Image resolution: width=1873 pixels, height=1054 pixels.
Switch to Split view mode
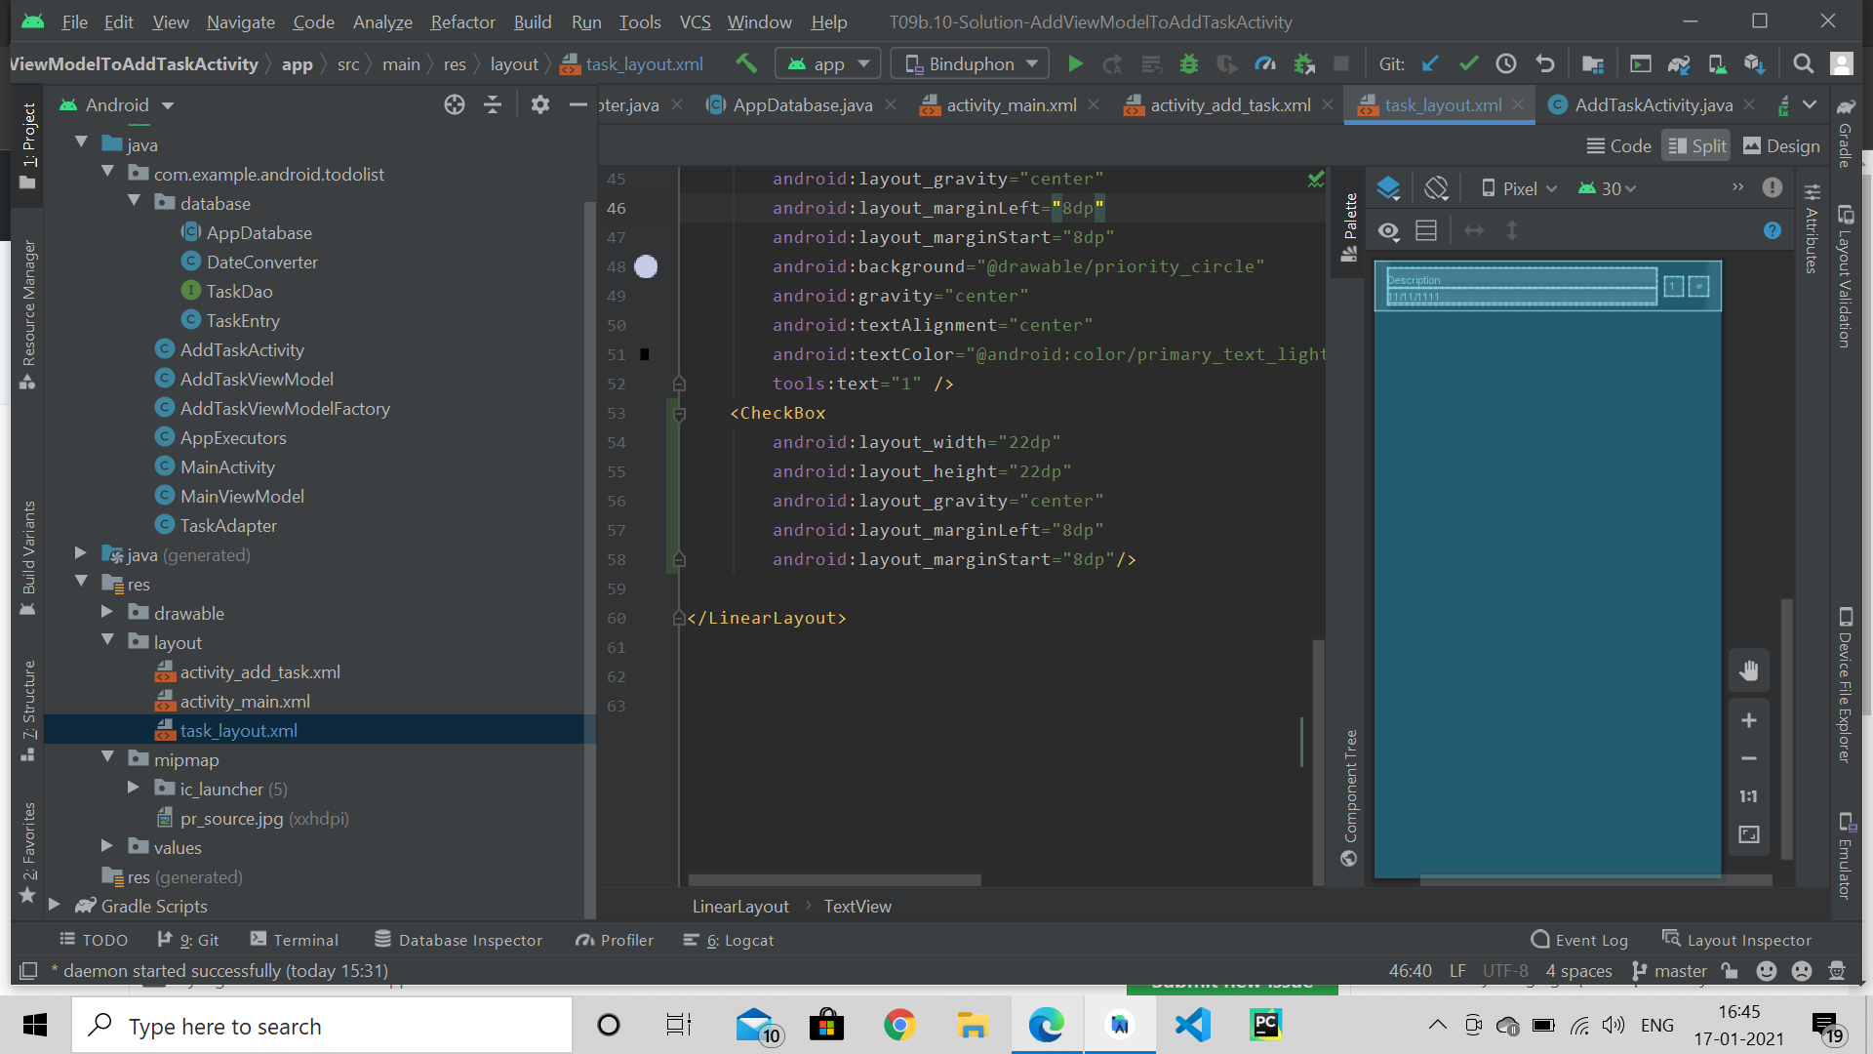pos(1695,144)
